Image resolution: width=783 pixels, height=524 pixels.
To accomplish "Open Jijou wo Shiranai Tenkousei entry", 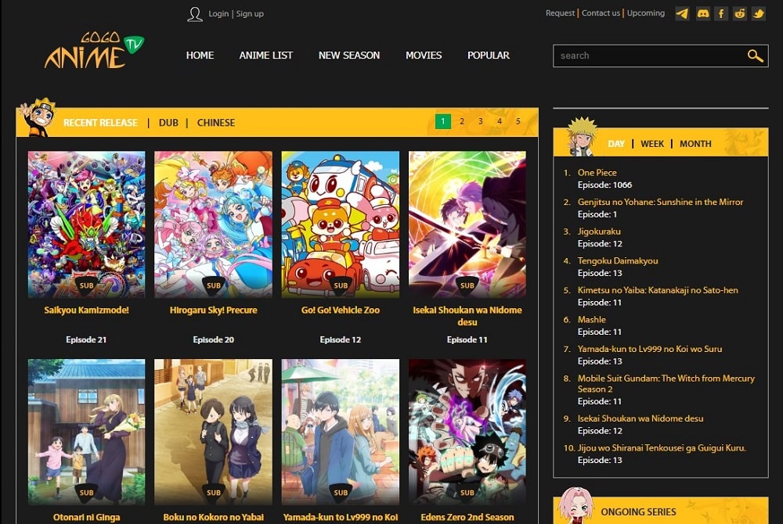I will [x=661, y=448].
